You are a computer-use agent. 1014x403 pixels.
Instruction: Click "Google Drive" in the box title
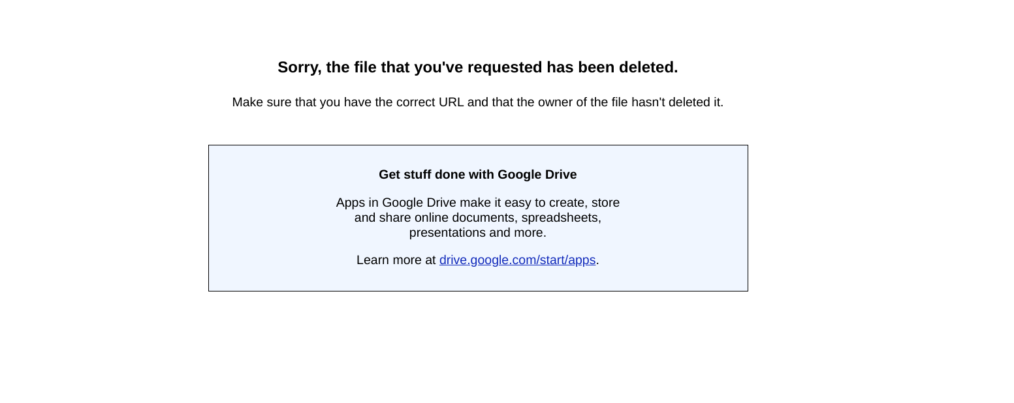[537, 175]
